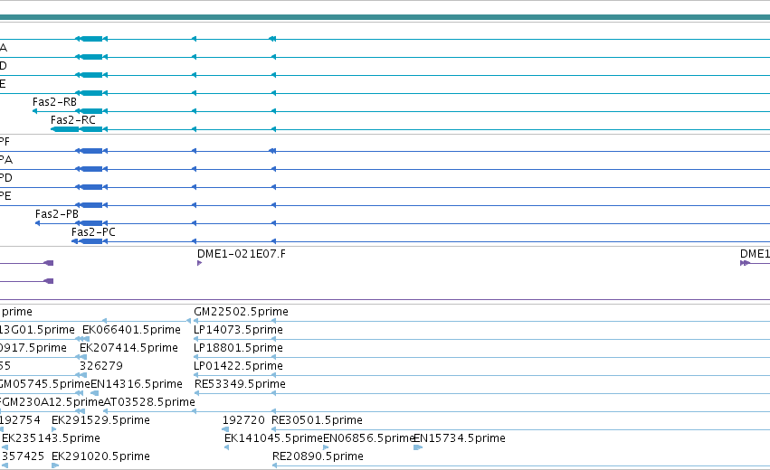Select the EK291529.5prime EST label
Image resolution: width=770 pixels, height=470 pixels.
(100, 420)
